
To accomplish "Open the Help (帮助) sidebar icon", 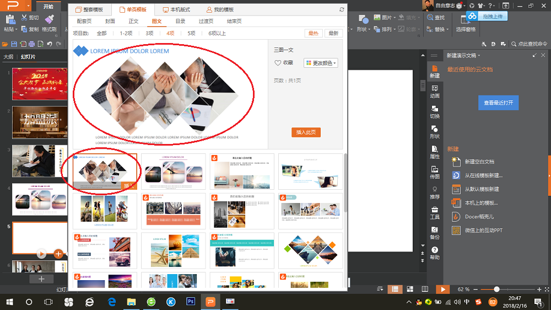I will coord(435,250).
